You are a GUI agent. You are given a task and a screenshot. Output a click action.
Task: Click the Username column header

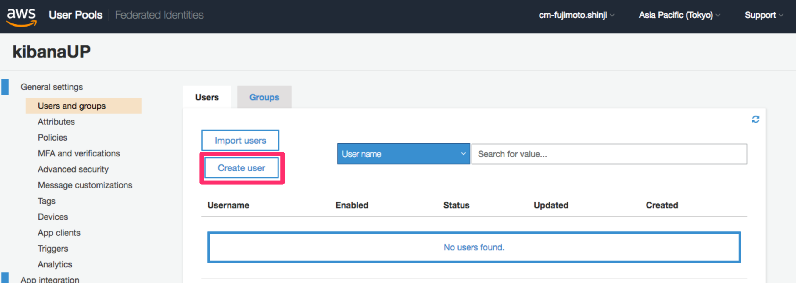228,205
